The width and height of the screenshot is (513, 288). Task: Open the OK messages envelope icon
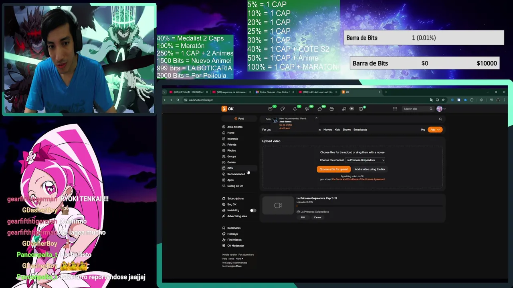pyautogui.click(x=271, y=109)
